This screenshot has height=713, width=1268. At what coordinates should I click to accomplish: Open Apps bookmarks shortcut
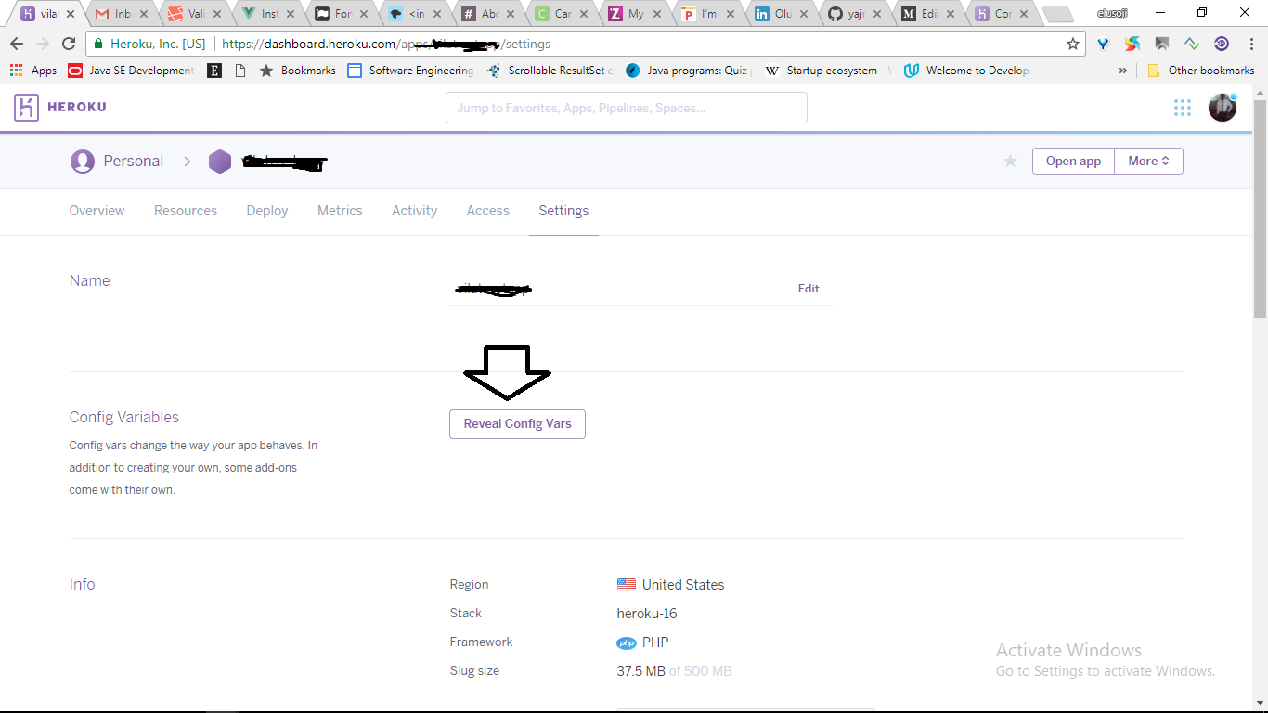click(33, 71)
